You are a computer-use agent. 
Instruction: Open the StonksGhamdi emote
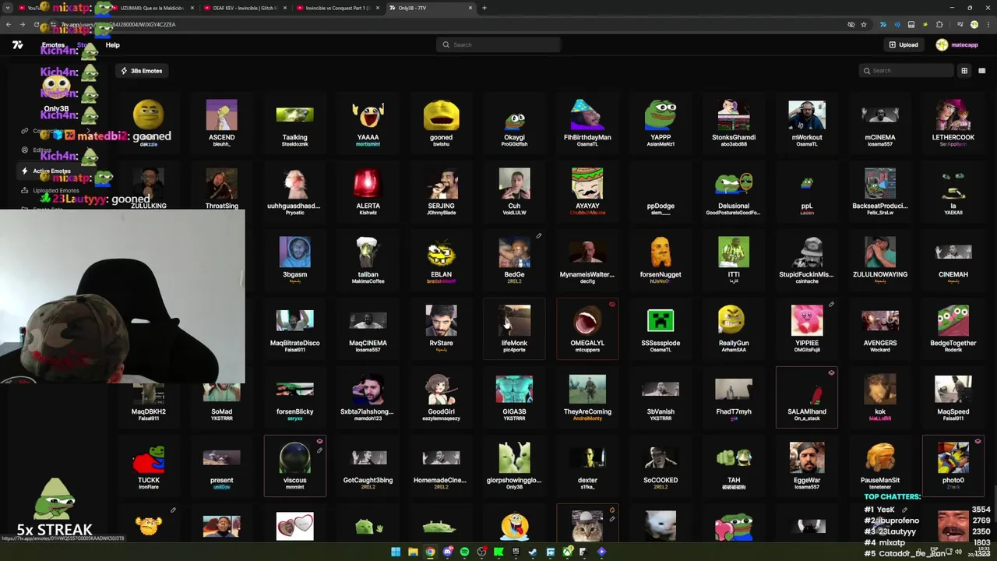tap(734, 123)
